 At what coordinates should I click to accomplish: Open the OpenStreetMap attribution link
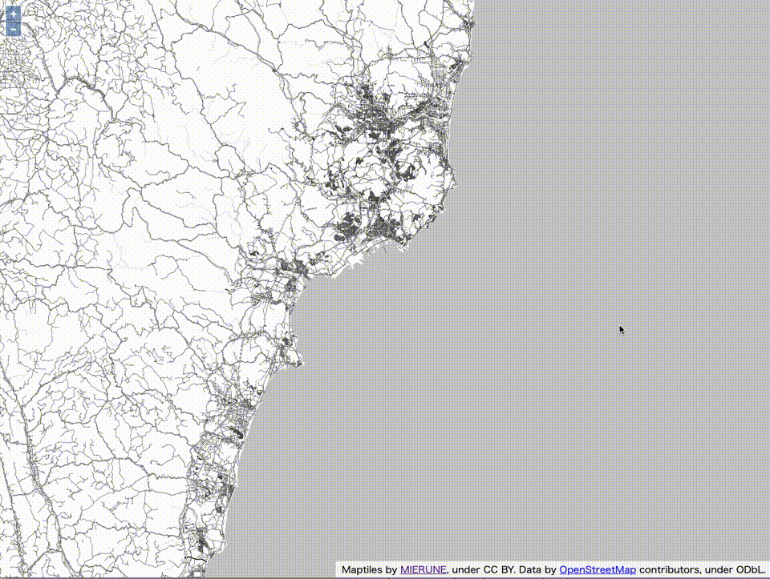pyautogui.click(x=597, y=569)
